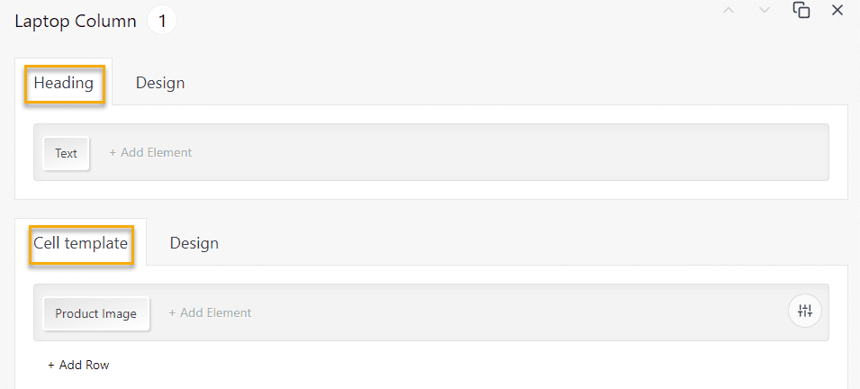Image resolution: width=860 pixels, height=389 pixels.
Task: Click blank space right of Add Row
Action: (466, 365)
